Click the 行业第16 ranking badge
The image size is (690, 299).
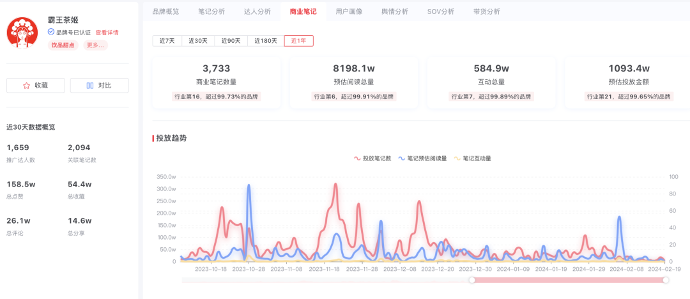pyautogui.click(x=217, y=96)
